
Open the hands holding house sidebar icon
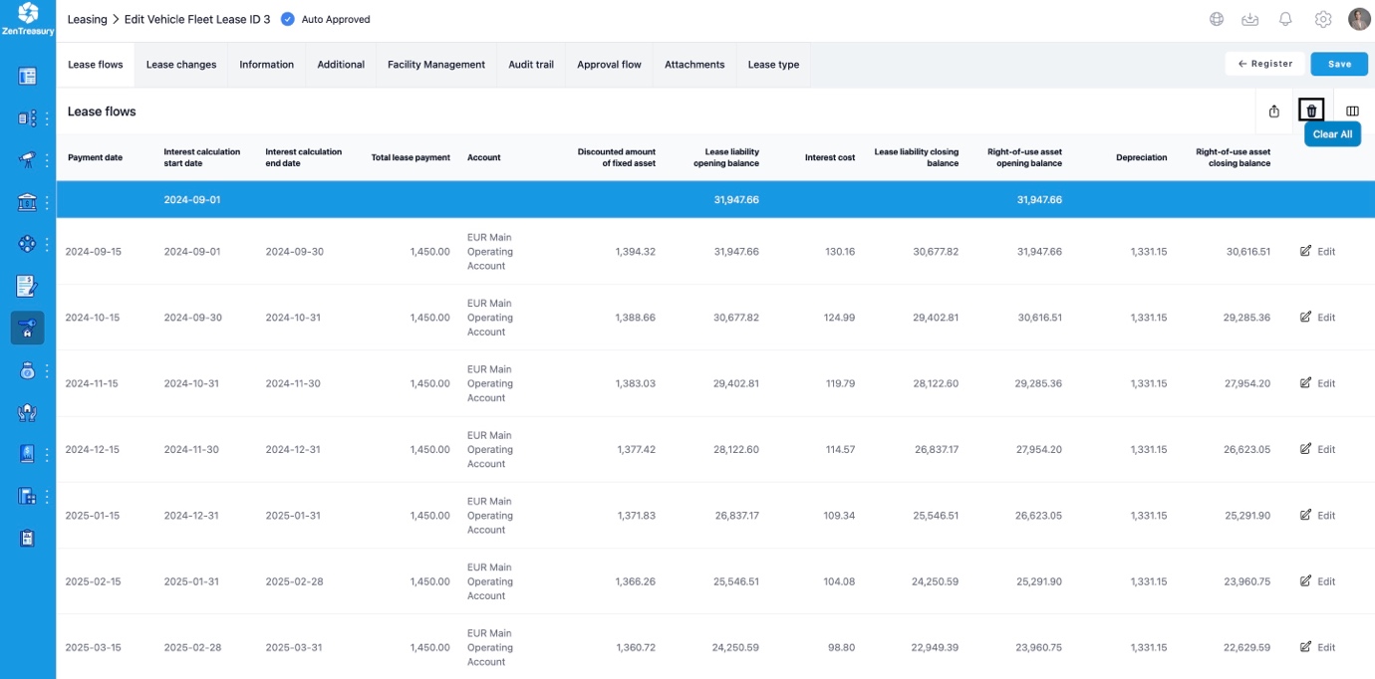[x=27, y=412]
